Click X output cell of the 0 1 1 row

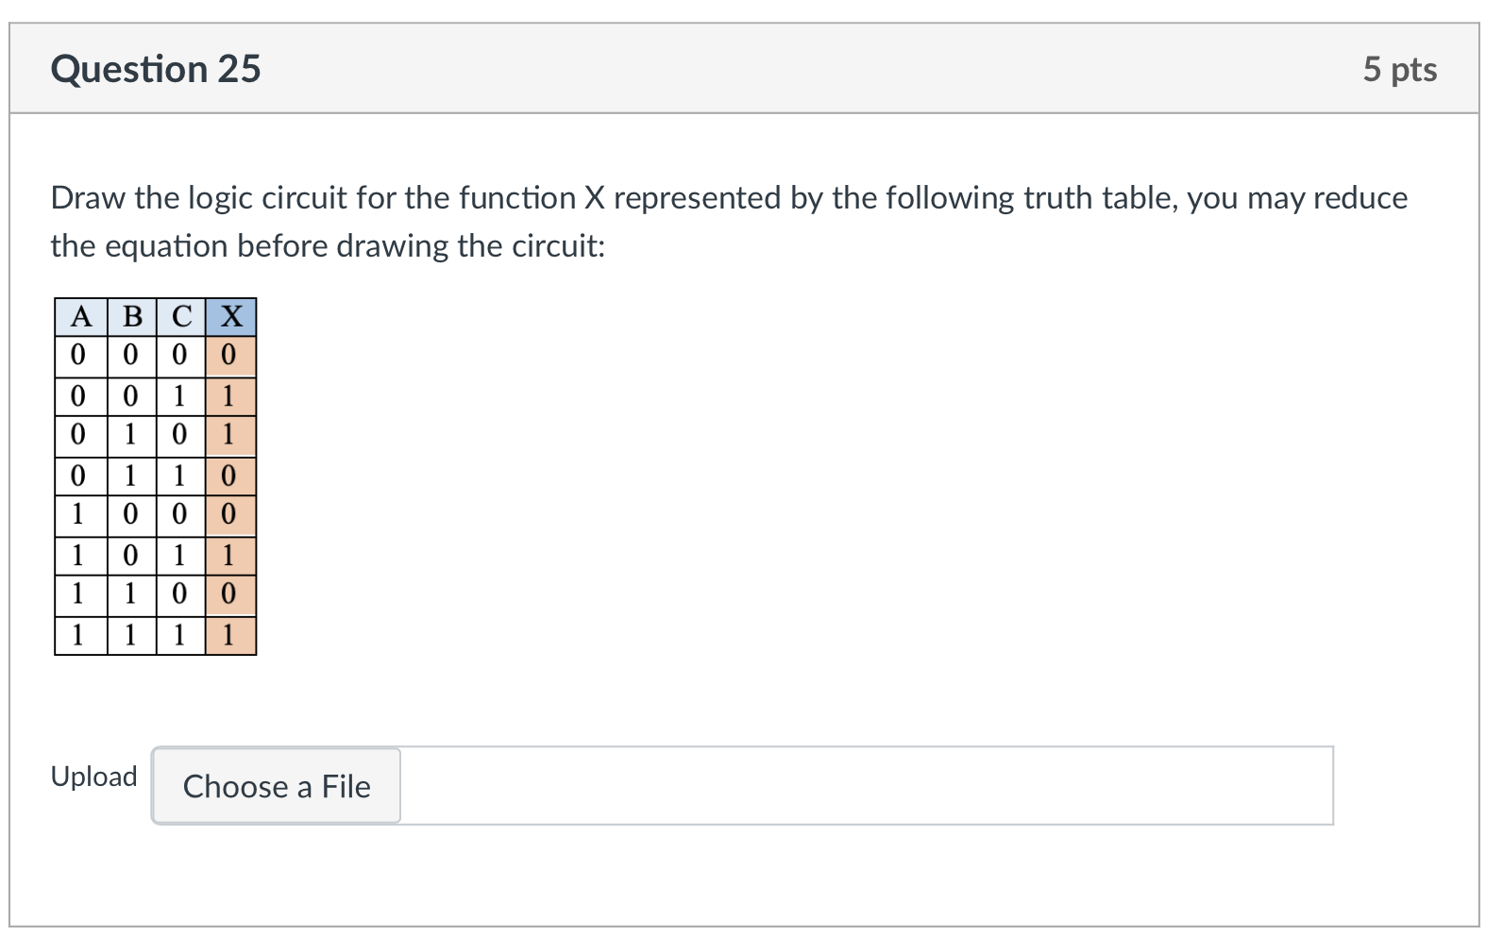click(230, 476)
